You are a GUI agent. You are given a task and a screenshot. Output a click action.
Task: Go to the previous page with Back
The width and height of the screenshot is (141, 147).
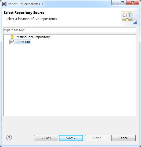point(46,138)
